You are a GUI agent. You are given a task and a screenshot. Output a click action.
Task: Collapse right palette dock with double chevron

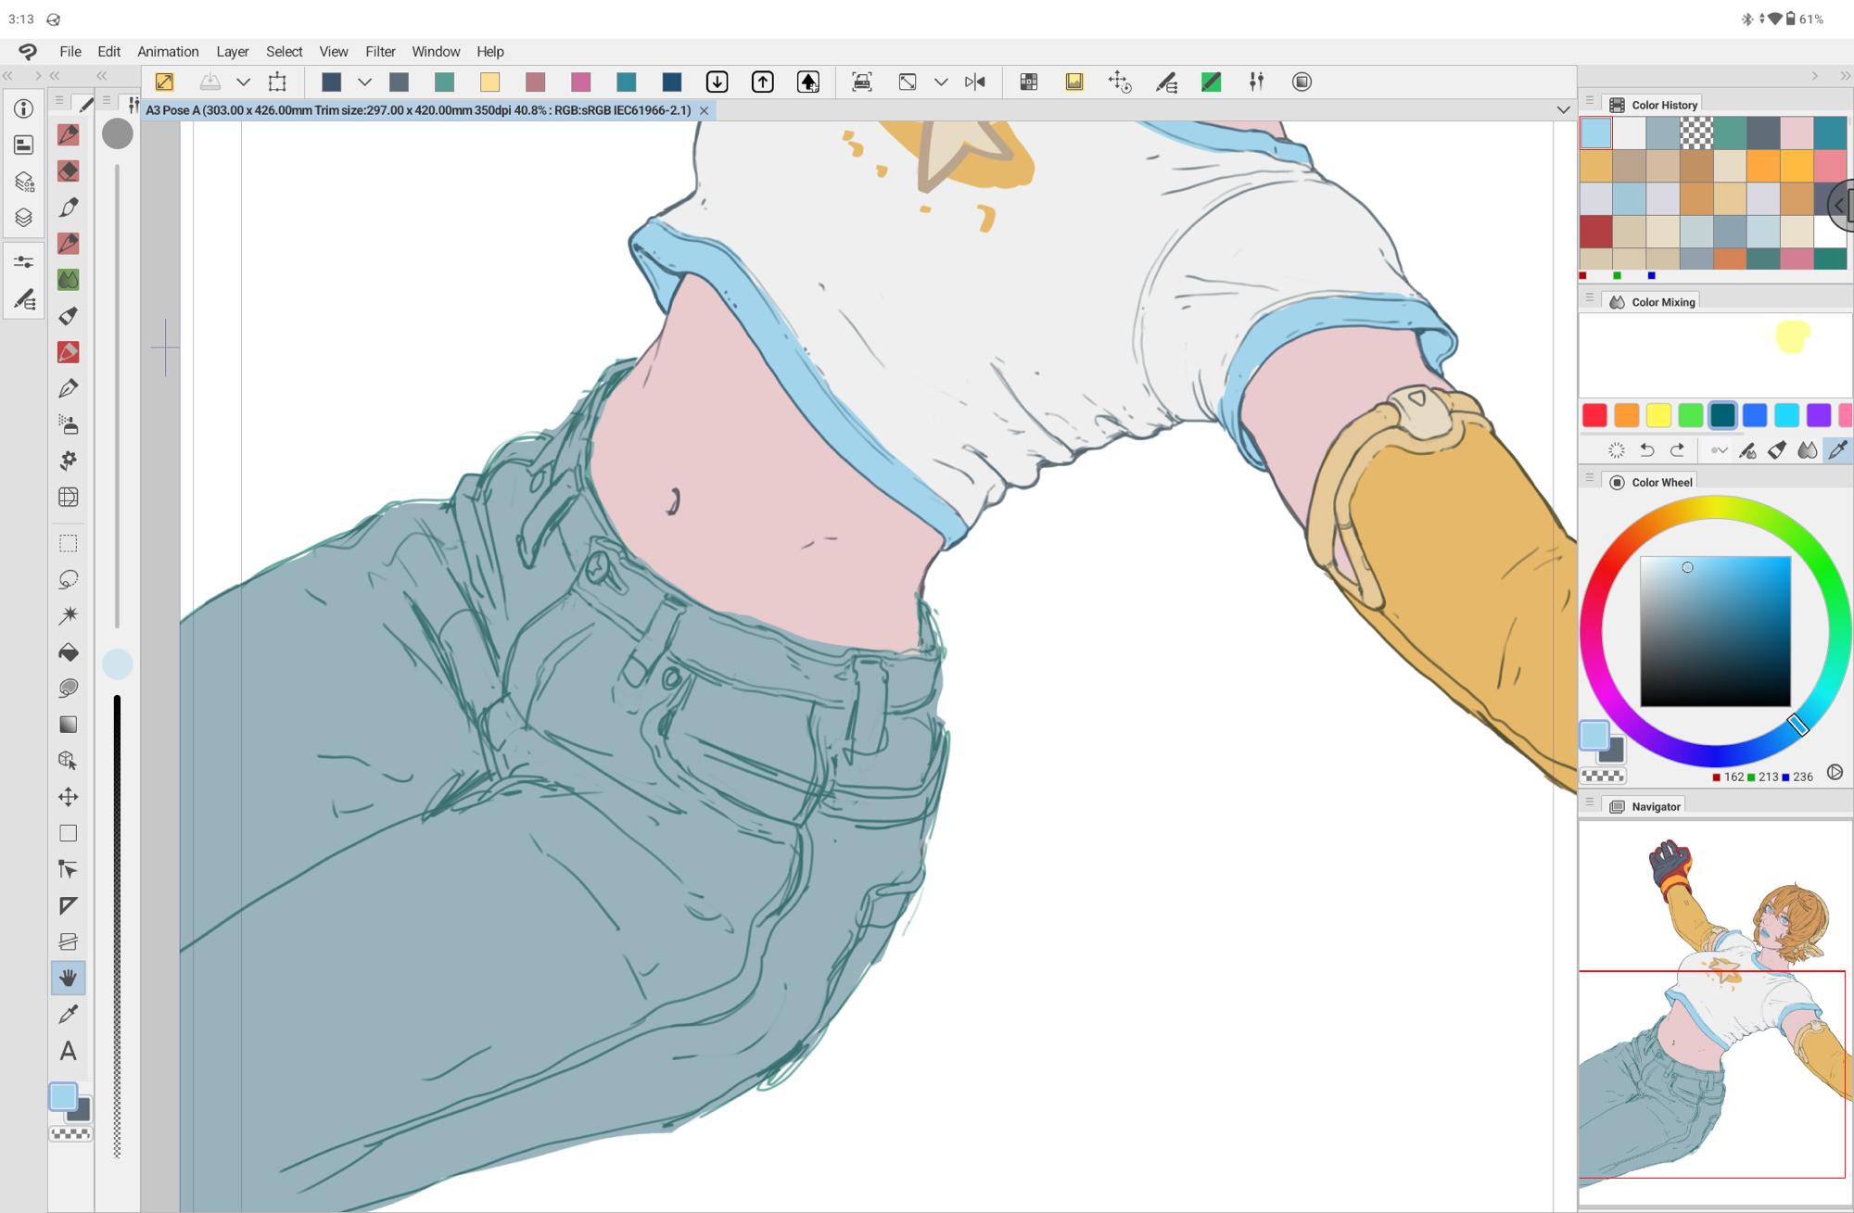(x=1845, y=76)
